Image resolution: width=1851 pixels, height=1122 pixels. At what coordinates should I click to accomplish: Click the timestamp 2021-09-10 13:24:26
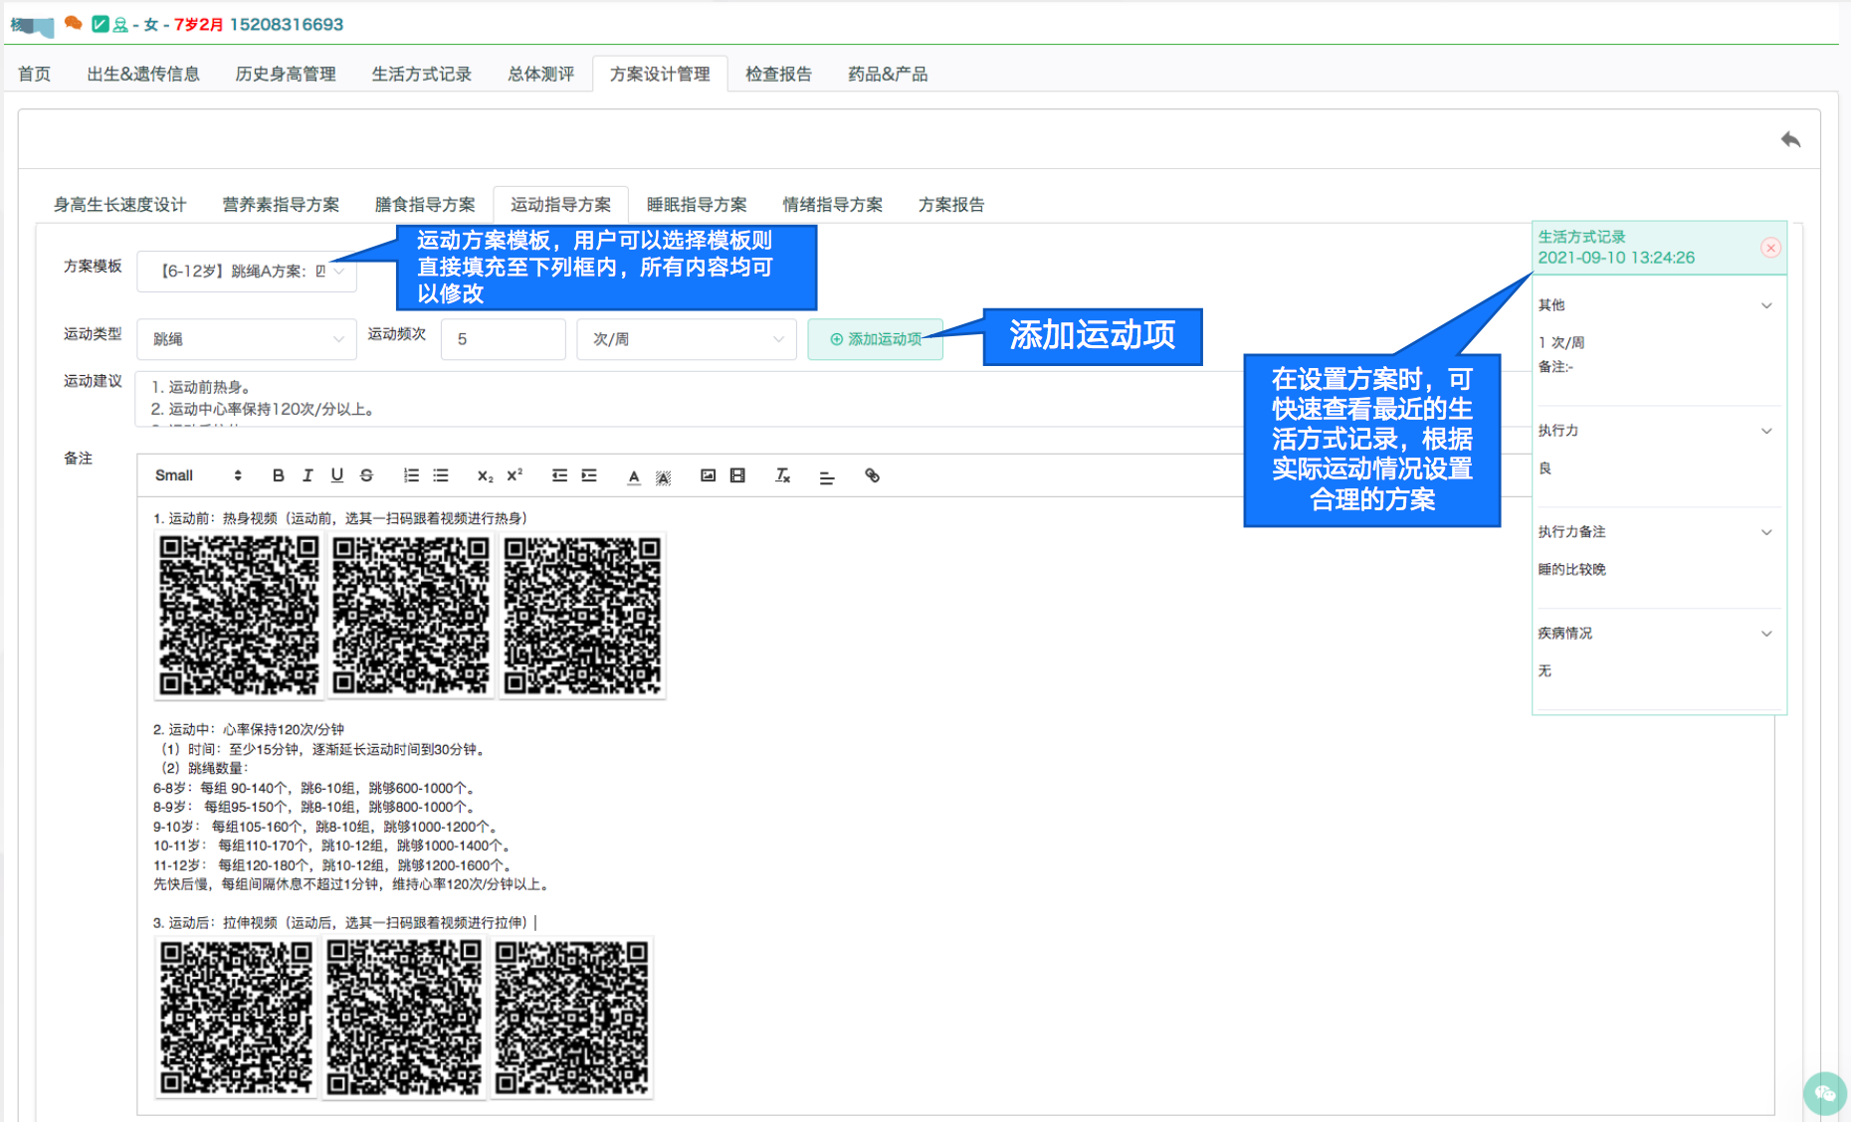tap(1616, 258)
